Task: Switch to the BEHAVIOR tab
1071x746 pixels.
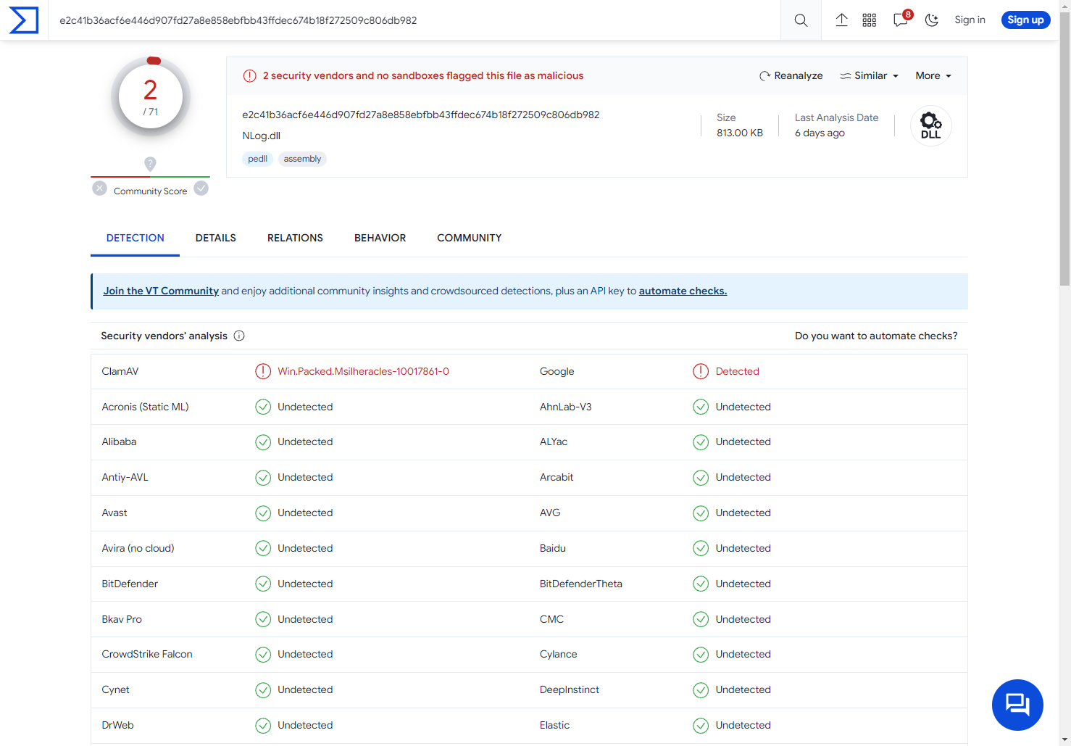Action: (380, 238)
